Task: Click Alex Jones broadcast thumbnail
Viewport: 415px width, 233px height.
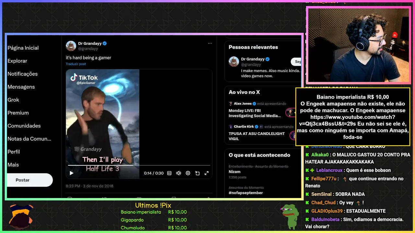Action: (x=291, y=113)
